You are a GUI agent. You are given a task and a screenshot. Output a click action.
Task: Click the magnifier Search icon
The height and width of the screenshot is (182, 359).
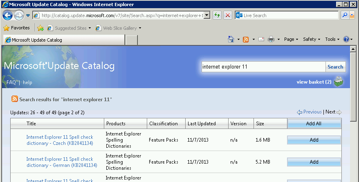345,16
